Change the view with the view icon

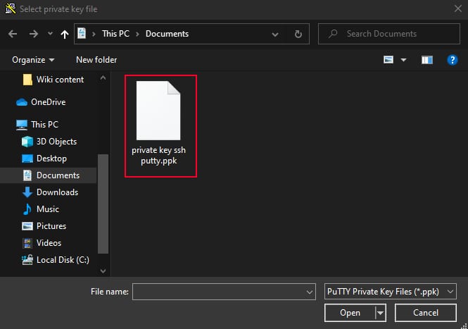click(x=388, y=60)
